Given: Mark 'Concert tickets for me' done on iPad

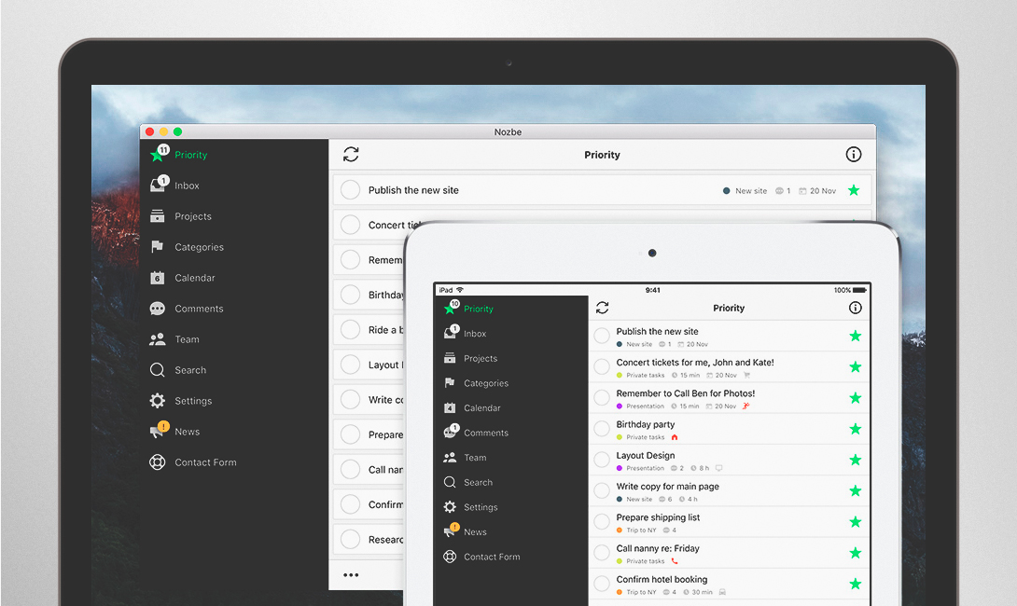Looking at the screenshot, I should tap(602, 366).
